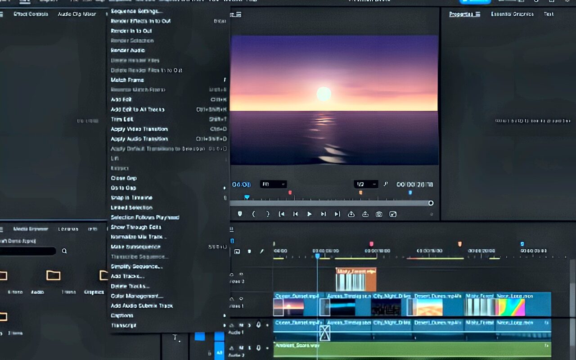
Task: Click the Extract button
Action: (365, 214)
